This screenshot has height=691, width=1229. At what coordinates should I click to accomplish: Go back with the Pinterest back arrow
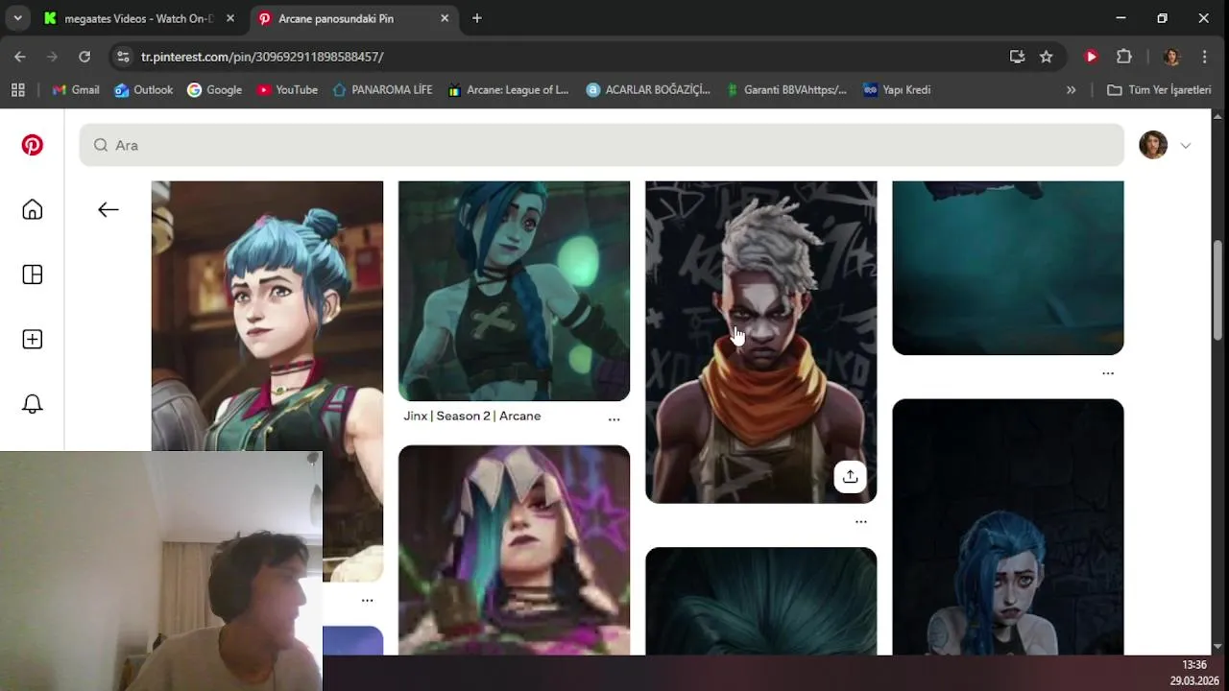[x=108, y=209]
